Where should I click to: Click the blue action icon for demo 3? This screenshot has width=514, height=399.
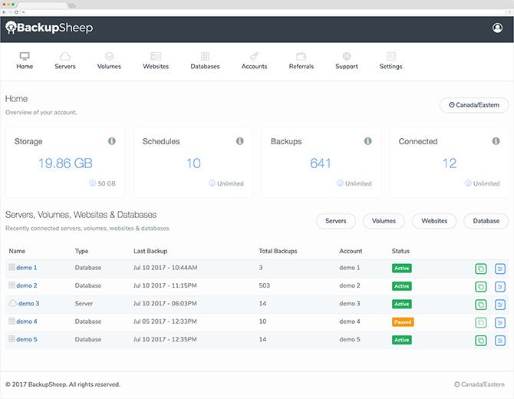tap(500, 305)
